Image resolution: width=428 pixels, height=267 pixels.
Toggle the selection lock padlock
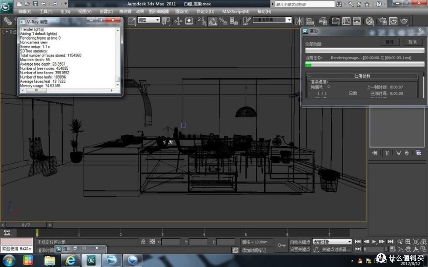(143, 242)
